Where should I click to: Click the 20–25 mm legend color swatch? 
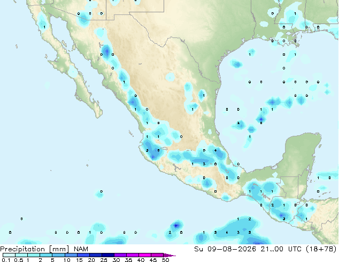96,255
